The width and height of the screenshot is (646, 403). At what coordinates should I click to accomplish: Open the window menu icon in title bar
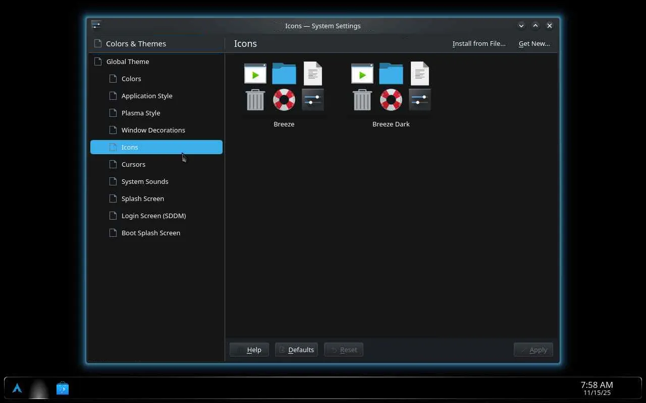(96, 25)
